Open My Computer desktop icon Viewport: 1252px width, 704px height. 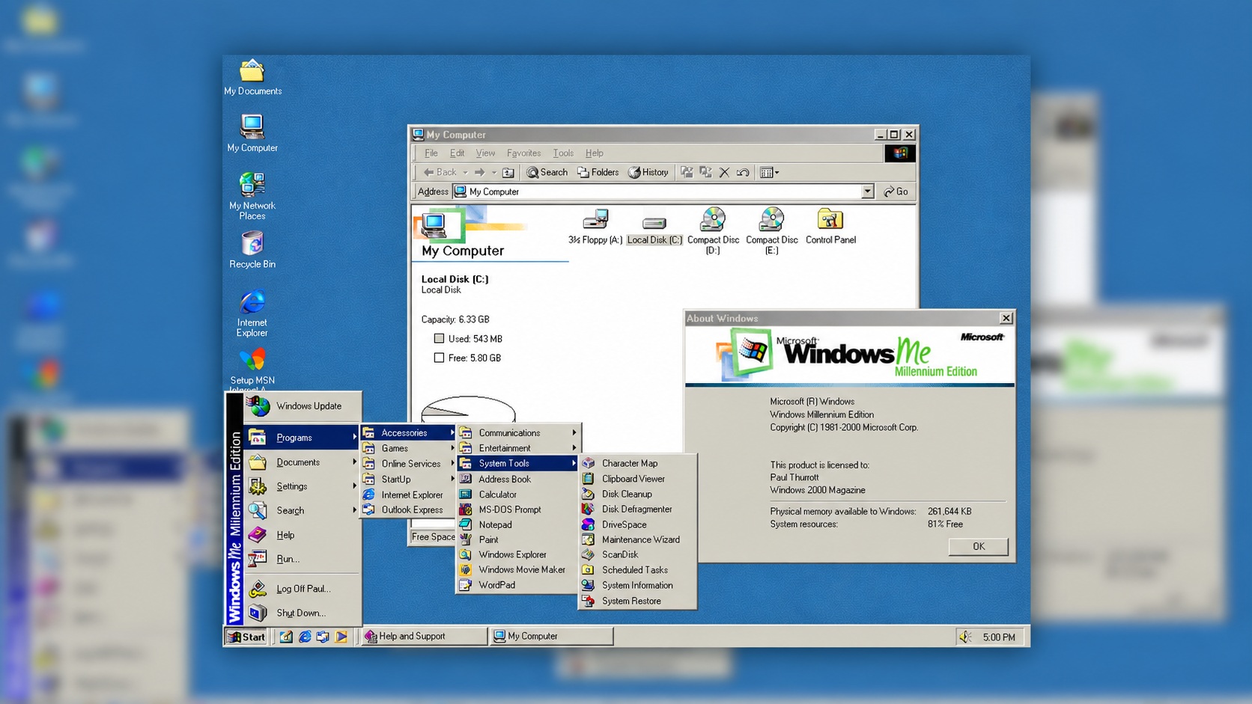pos(252,134)
